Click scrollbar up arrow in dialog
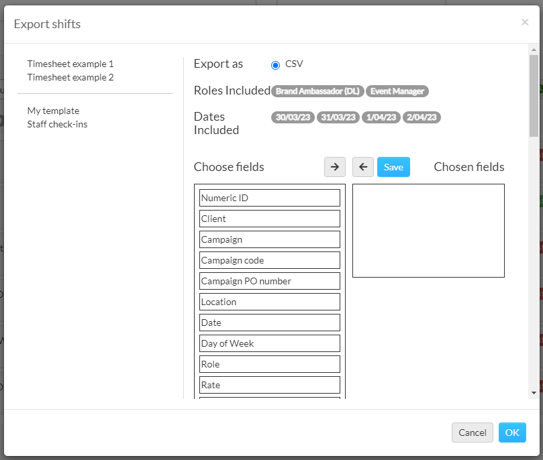This screenshot has width=543, height=460. (x=534, y=50)
